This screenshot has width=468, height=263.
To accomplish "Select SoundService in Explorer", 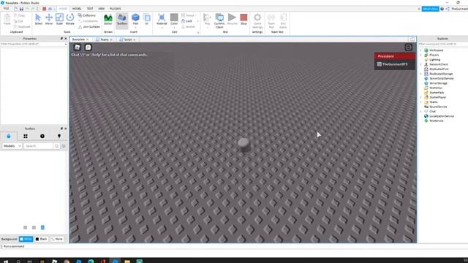I will (438, 107).
